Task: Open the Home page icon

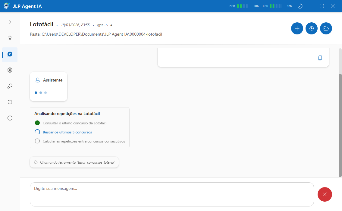Action: (10, 38)
